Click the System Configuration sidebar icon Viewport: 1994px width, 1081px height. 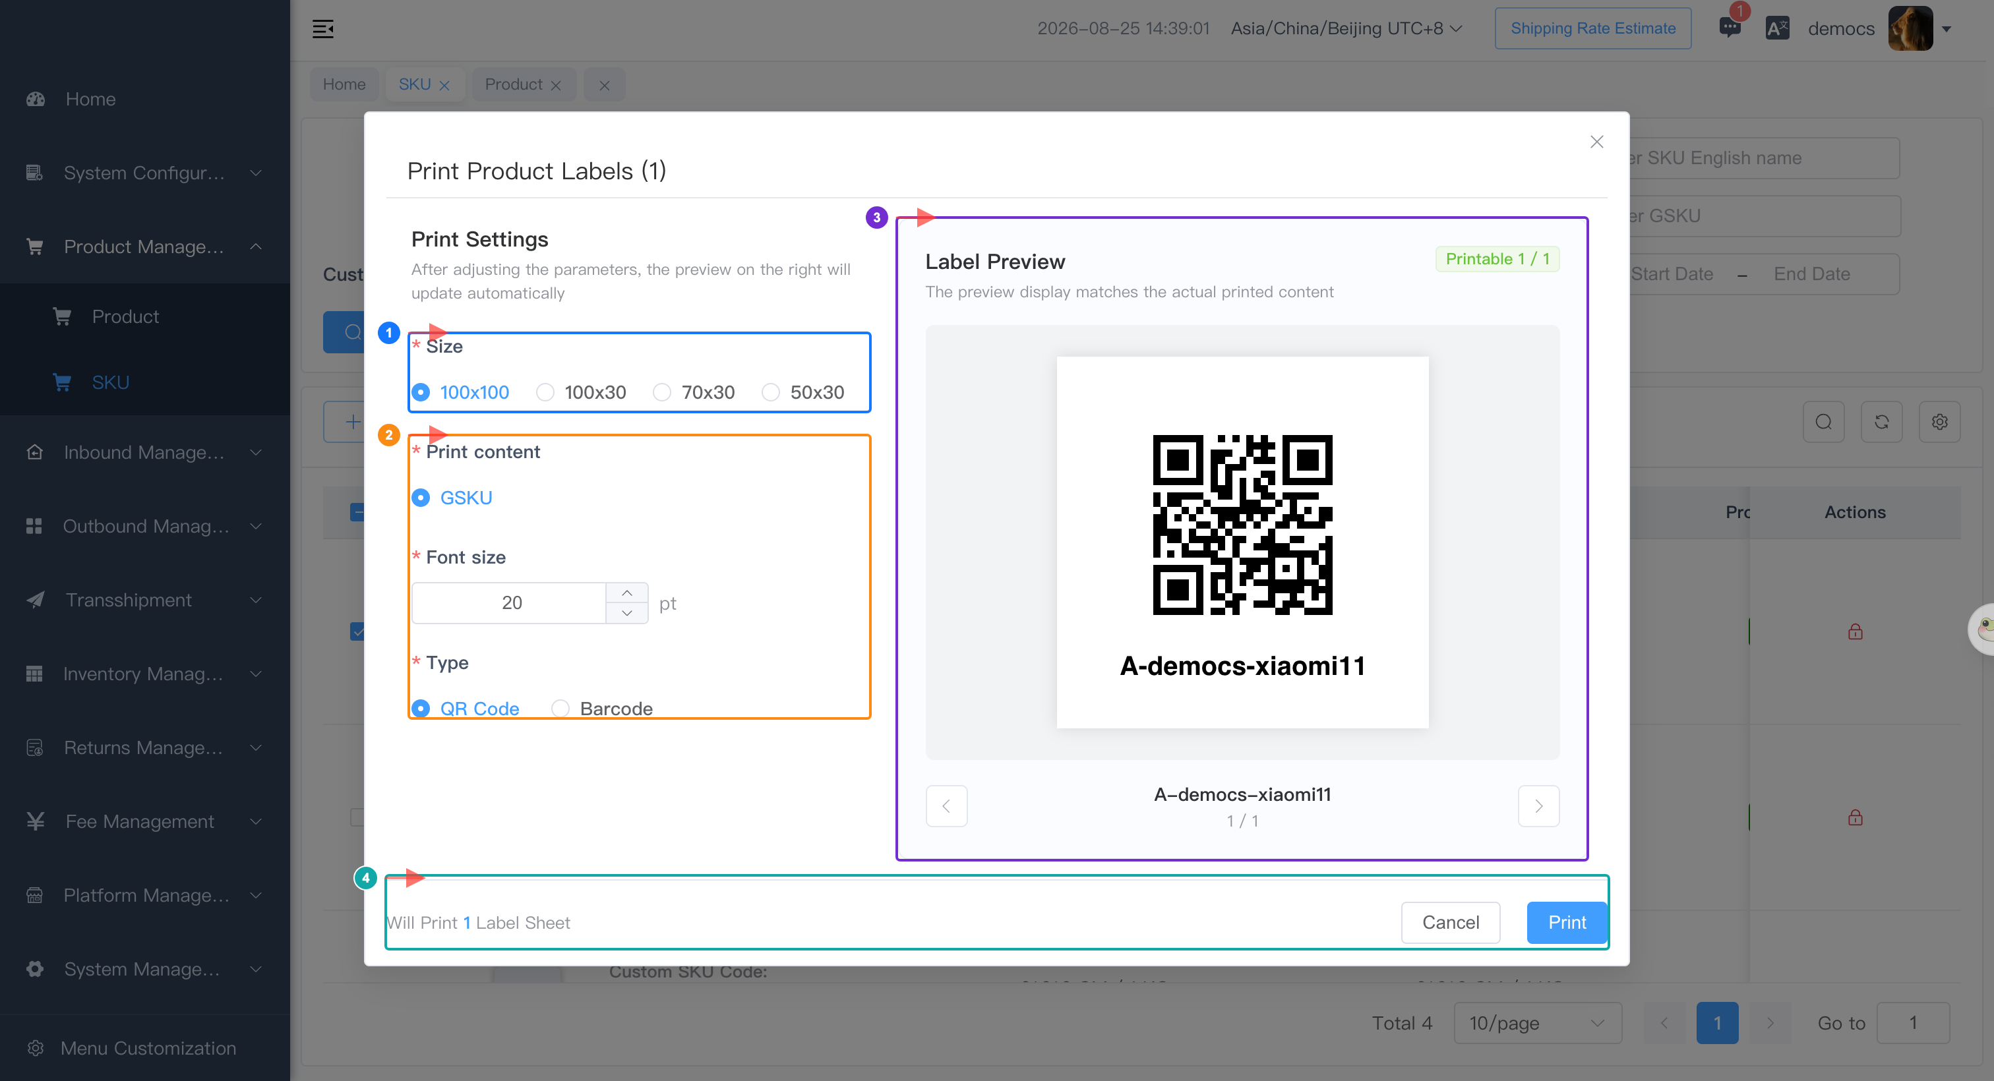pos(35,173)
